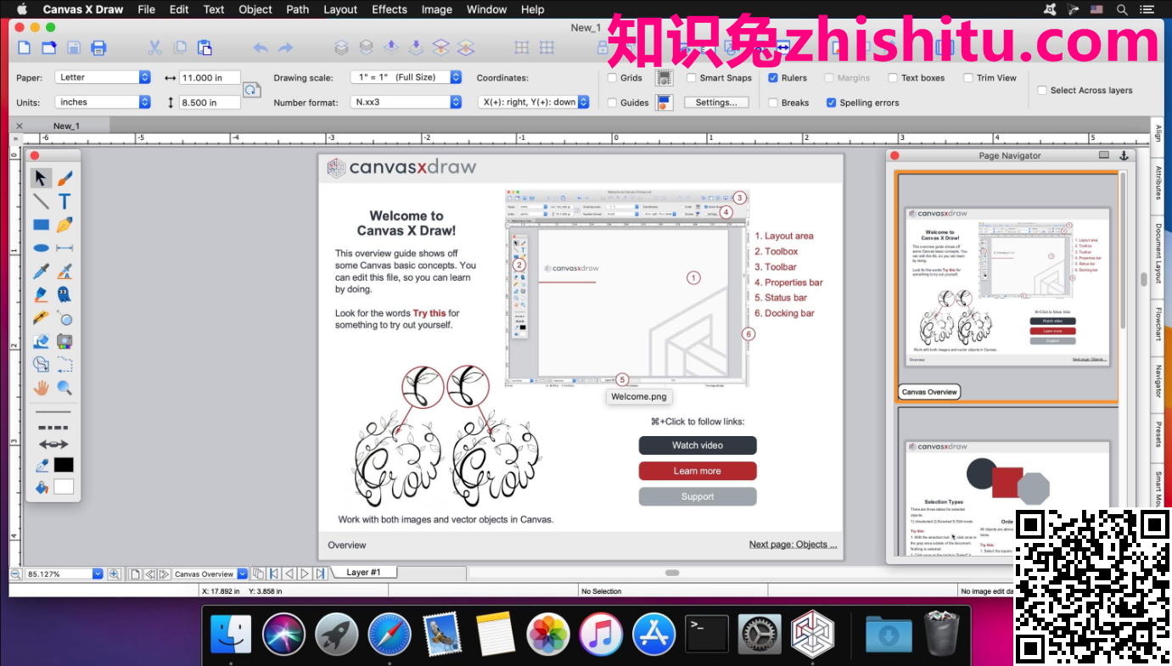Screen dimensions: 1172x666
Task: Check Select Across layers
Action: coord(1042,90)
